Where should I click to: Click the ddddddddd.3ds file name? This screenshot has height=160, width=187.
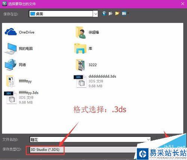pos(102,76)
